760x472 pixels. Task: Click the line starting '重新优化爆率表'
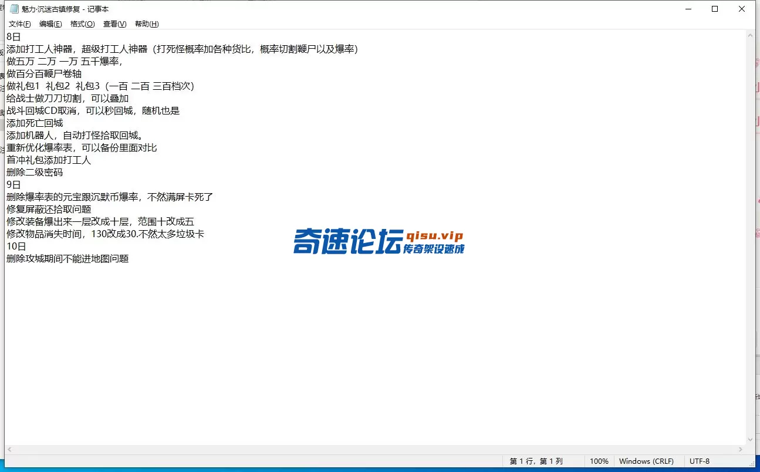tap(82, 147)
